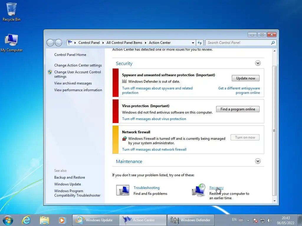Open Get a different antispyware program link

(x=239, y=90)
